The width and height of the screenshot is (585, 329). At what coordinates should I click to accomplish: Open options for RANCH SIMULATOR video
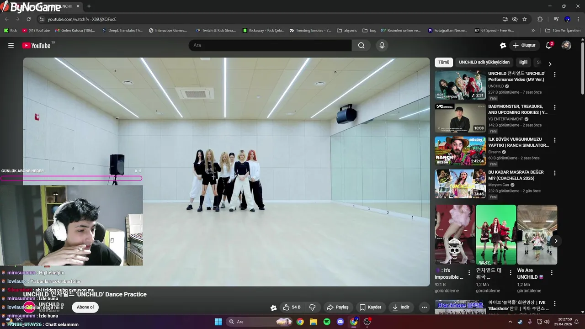555,140
